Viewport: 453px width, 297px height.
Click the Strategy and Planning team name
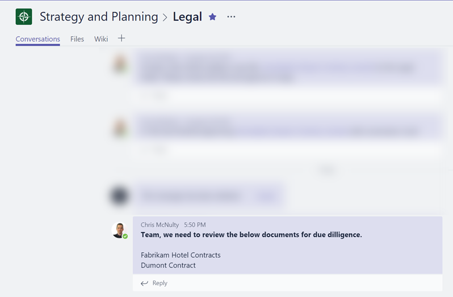click(x=99, y=17)
